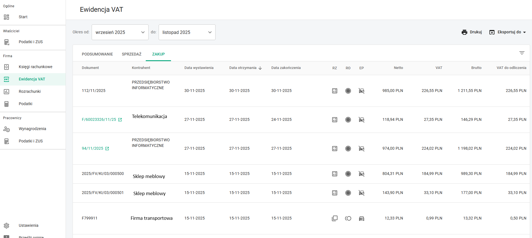
Task: Click the printer icon next to Drukuj
Action: pyautogui.click(x=464, y=32)
